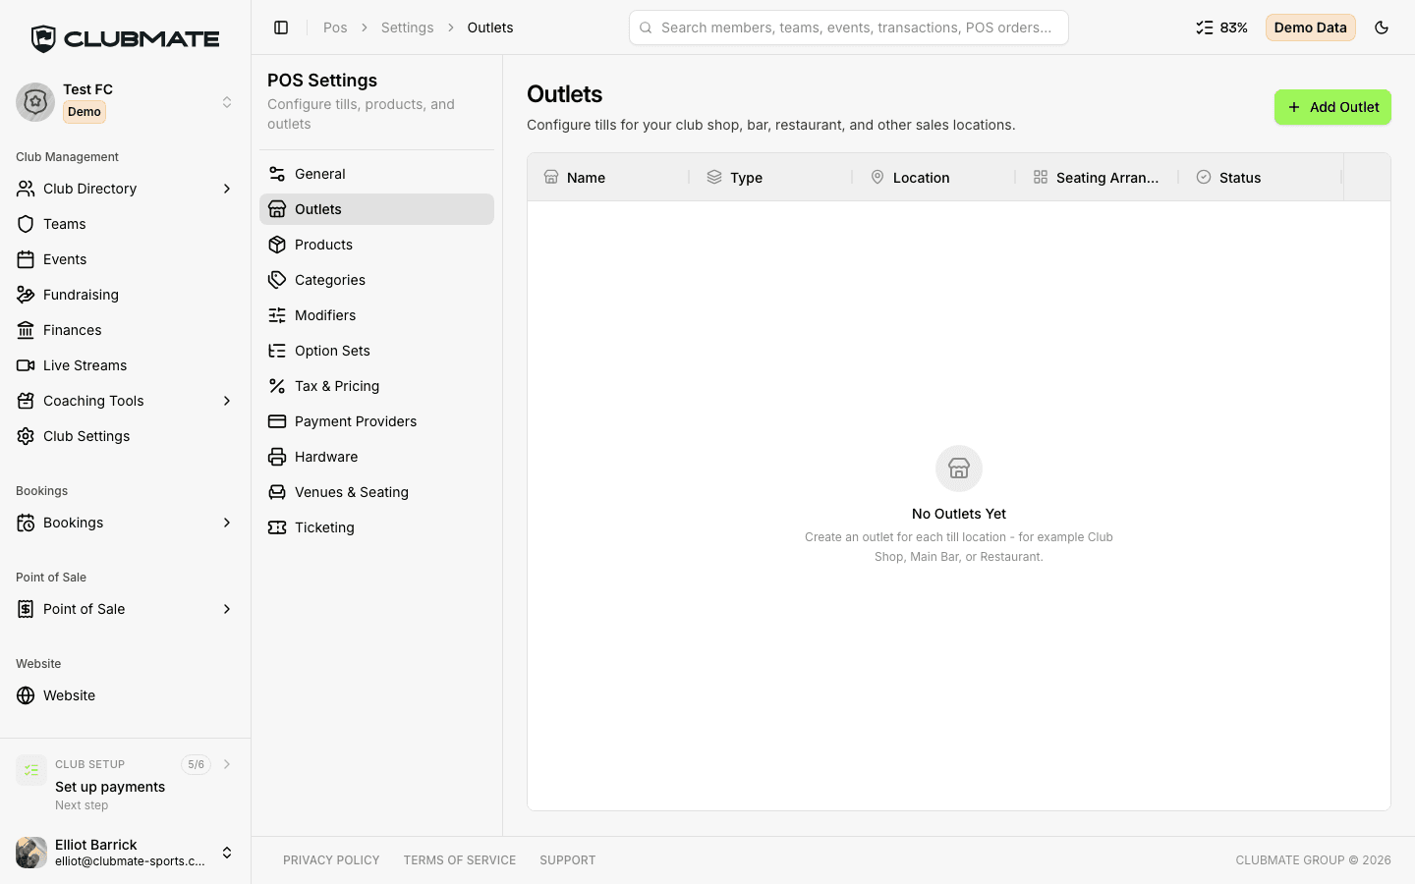This screenshot has height=884, width=1415.
Task: Click the Teams shield icon
Action: [26, 224]
